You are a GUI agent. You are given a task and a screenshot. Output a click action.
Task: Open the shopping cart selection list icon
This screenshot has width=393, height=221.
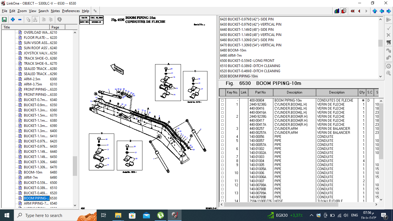tap(389, 42)
